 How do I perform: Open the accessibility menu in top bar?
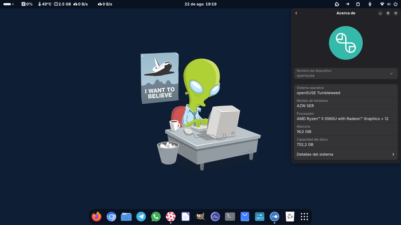370,4
